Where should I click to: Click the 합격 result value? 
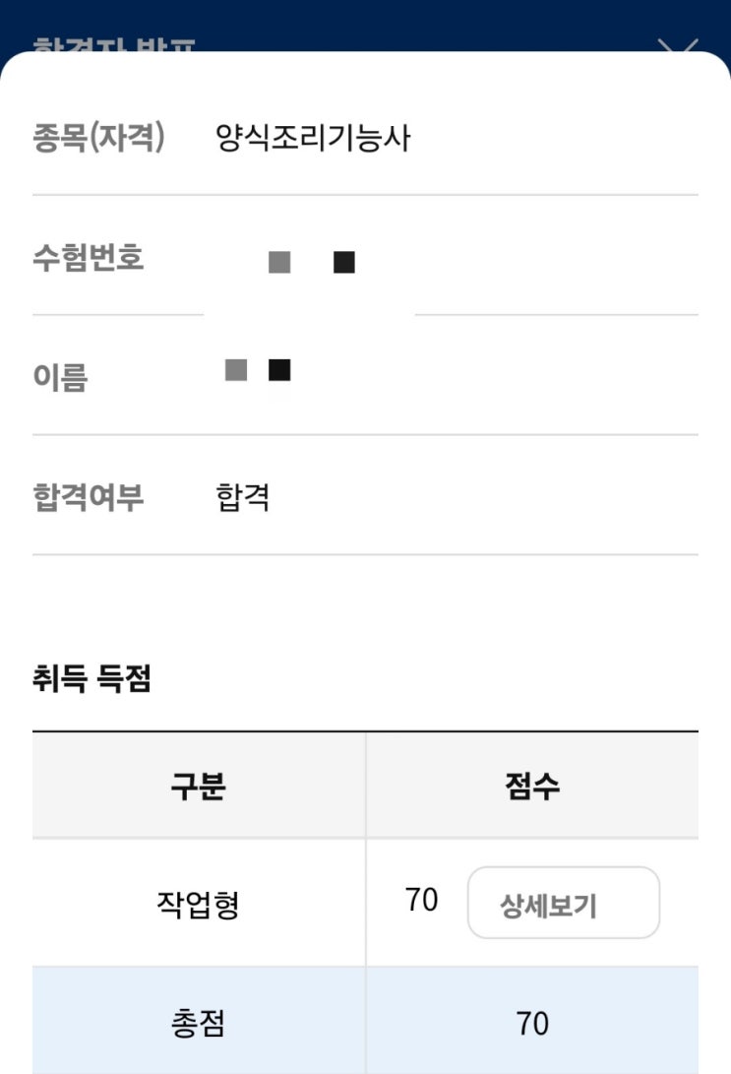(242, 498)
